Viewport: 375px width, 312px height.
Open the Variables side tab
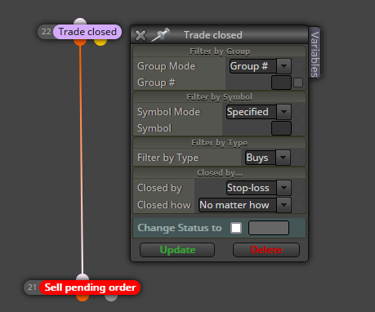[x=315, y=54]
